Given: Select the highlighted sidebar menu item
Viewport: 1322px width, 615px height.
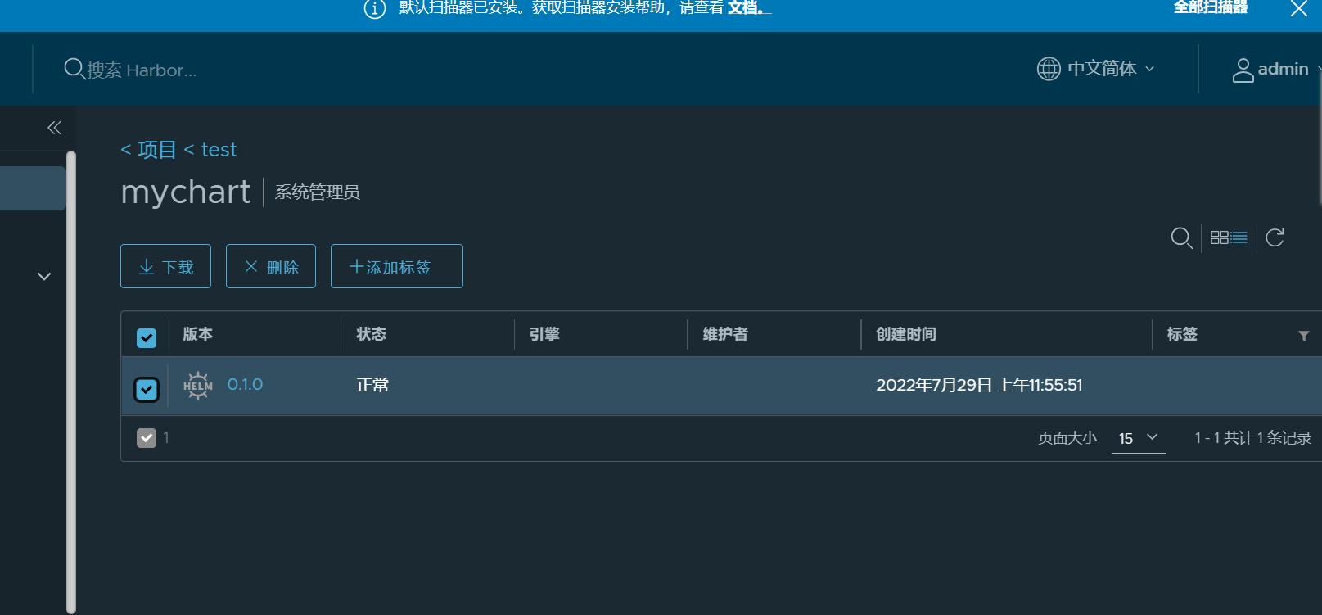Looking at the screenshot, I should pyautogui.click(x=33, y=188).
